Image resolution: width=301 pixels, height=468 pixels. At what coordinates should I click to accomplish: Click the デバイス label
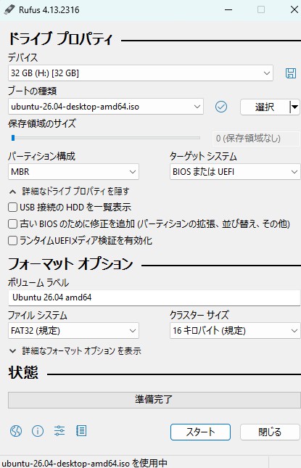[23, 57]
